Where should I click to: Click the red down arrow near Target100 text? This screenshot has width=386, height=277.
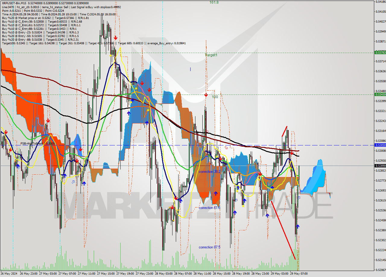(115, 38)
